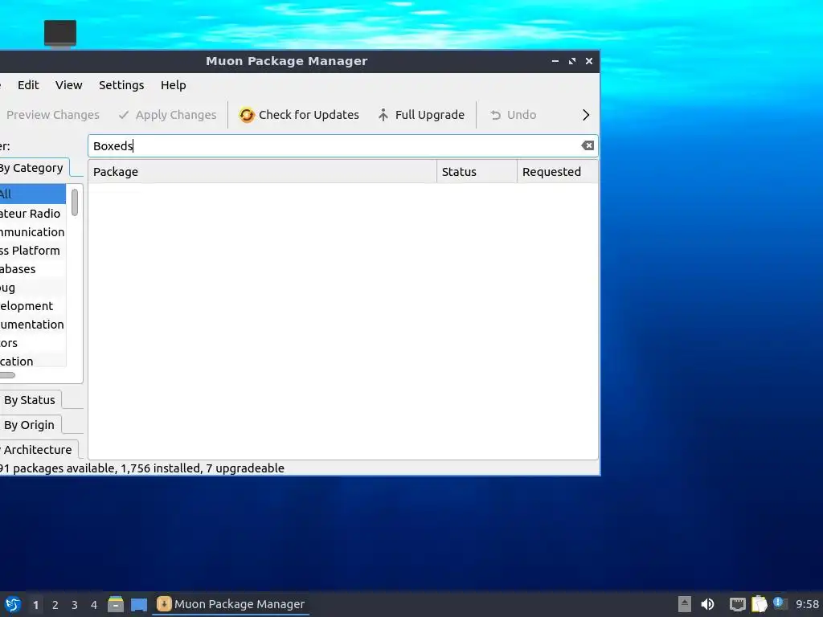
Task: Click the packages available status text
Action: 141,468
